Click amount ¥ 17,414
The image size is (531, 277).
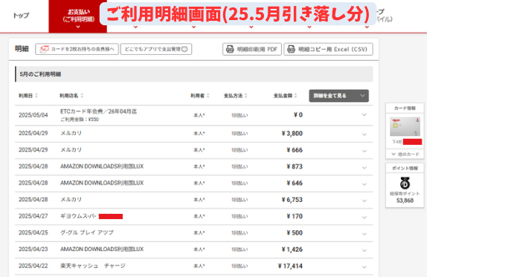(x=290, y=266)
